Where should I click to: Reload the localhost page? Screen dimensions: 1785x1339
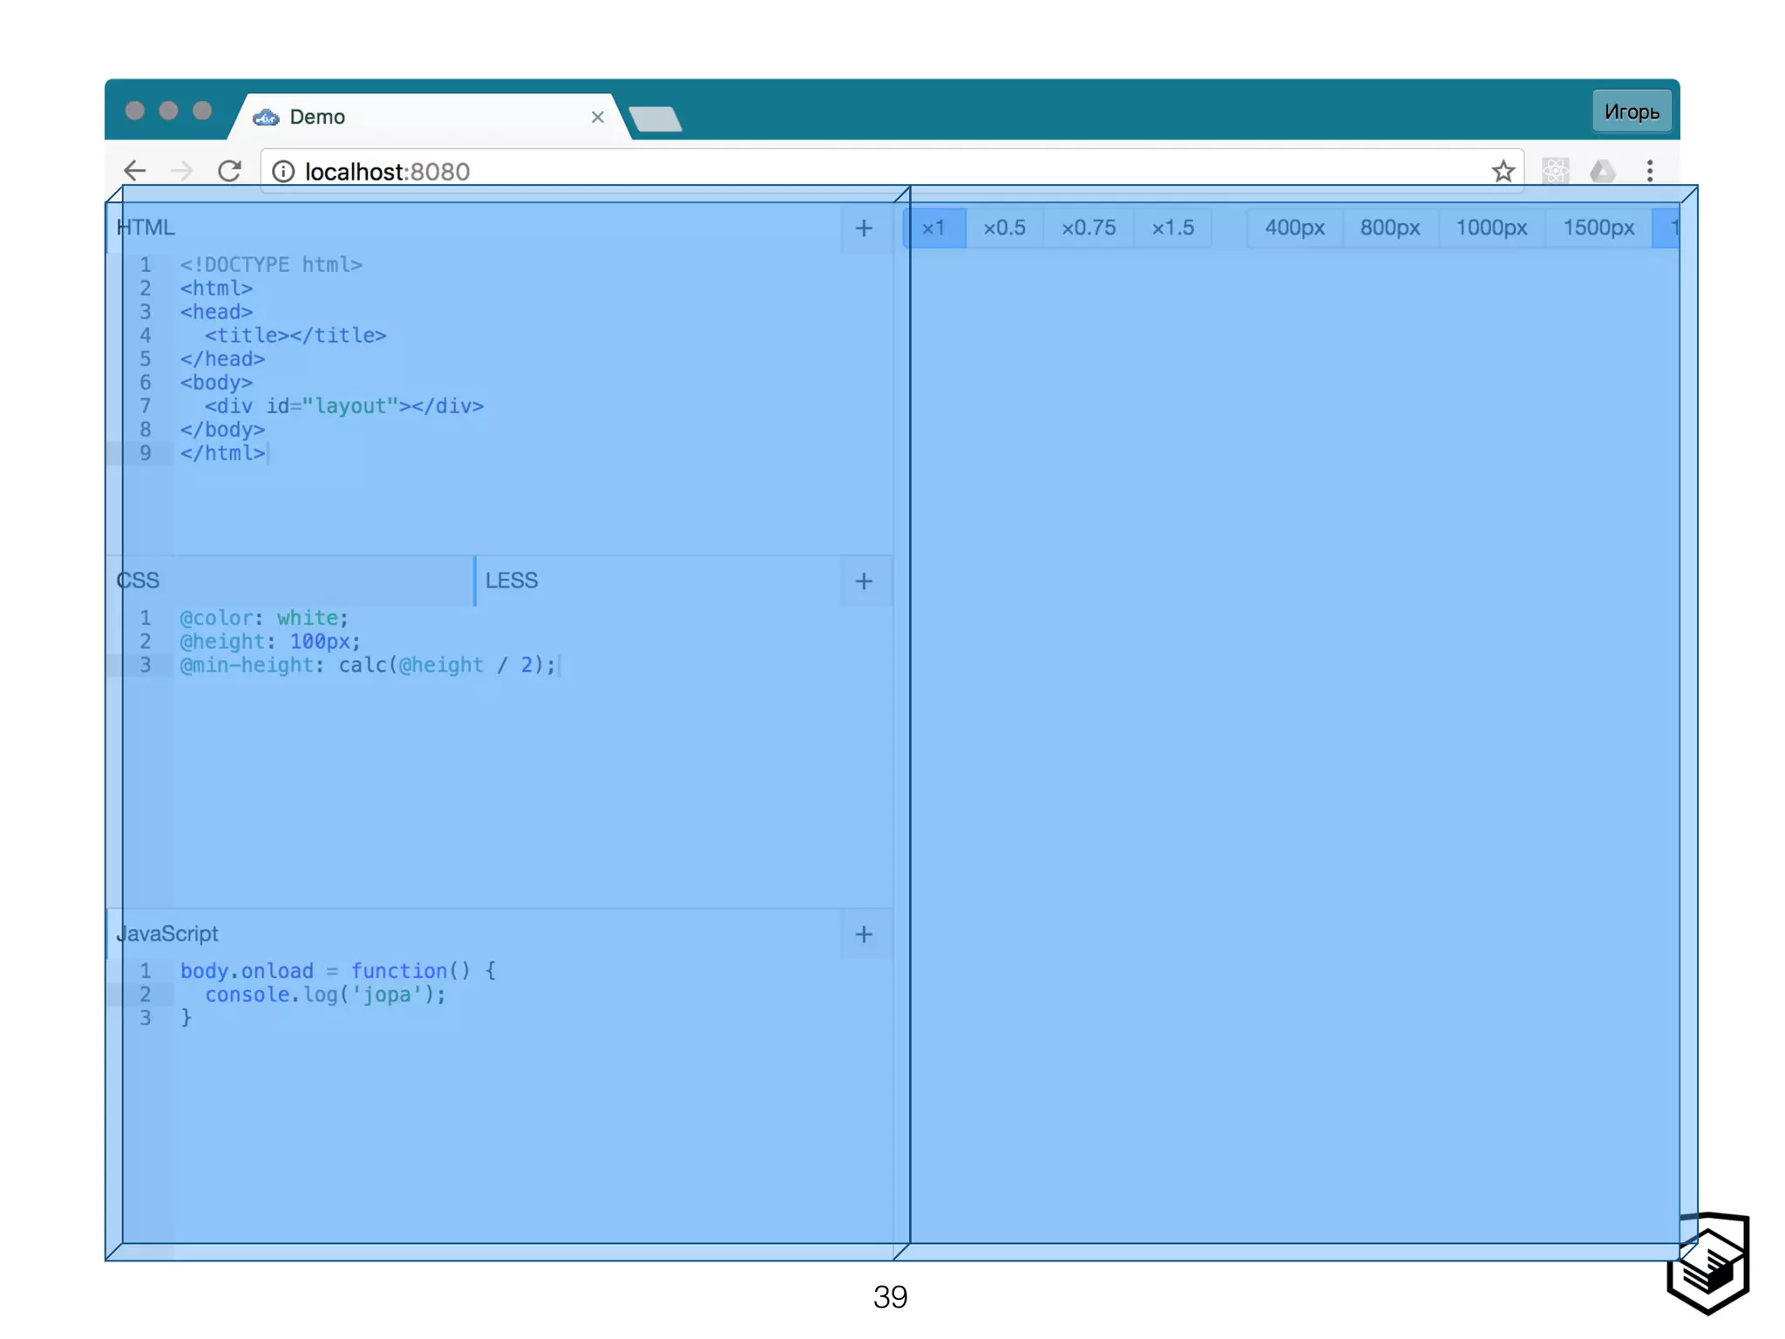tap(229, 171)
